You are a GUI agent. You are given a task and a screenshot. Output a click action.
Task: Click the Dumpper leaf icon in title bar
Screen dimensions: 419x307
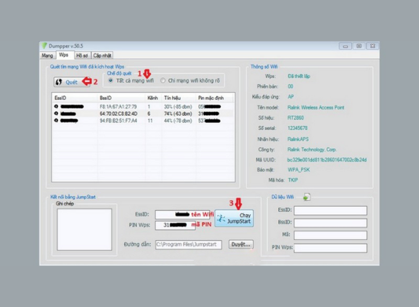[x=44, y=46]
